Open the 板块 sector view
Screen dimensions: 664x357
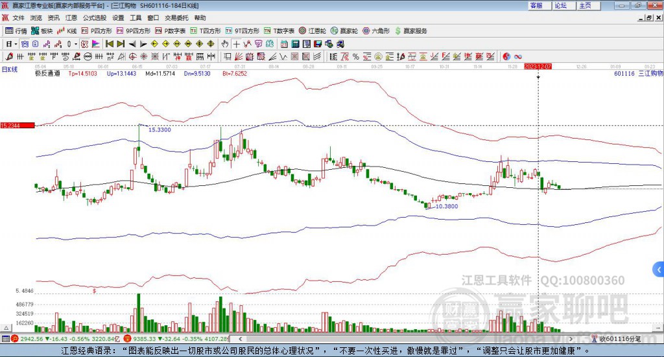click(x=41, y=31)
